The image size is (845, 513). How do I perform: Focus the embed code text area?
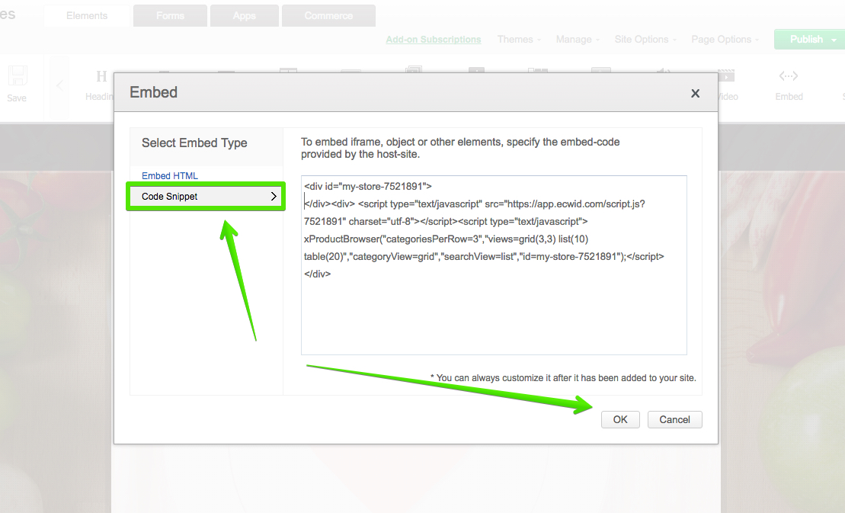(494, 265)
